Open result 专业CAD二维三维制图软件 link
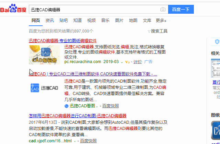Screen dimensions: 220x144 [x=93, y=74]
